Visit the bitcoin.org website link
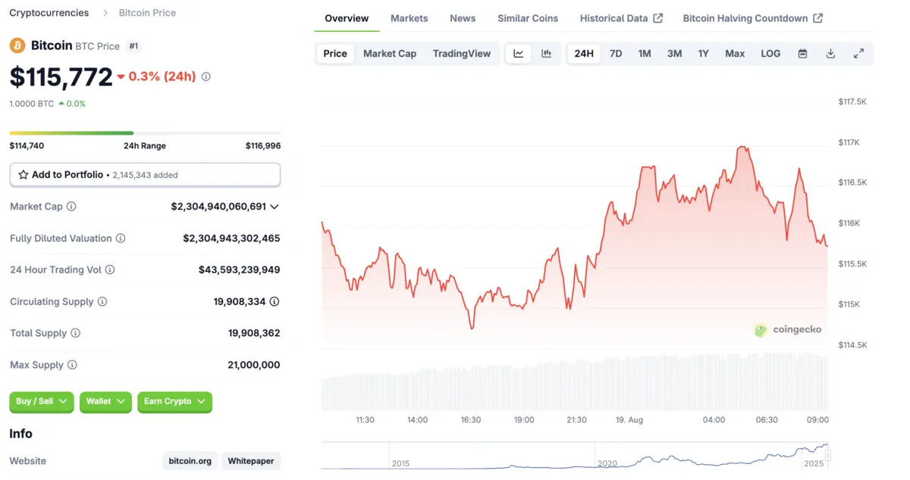Viewport: 910px width, 480px height. click(190, 460)
